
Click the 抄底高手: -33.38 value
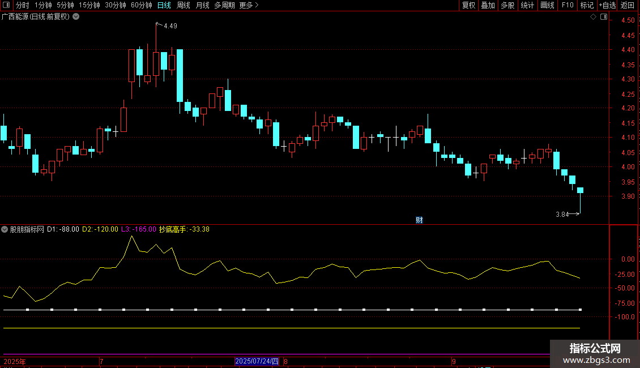(184, 229)
